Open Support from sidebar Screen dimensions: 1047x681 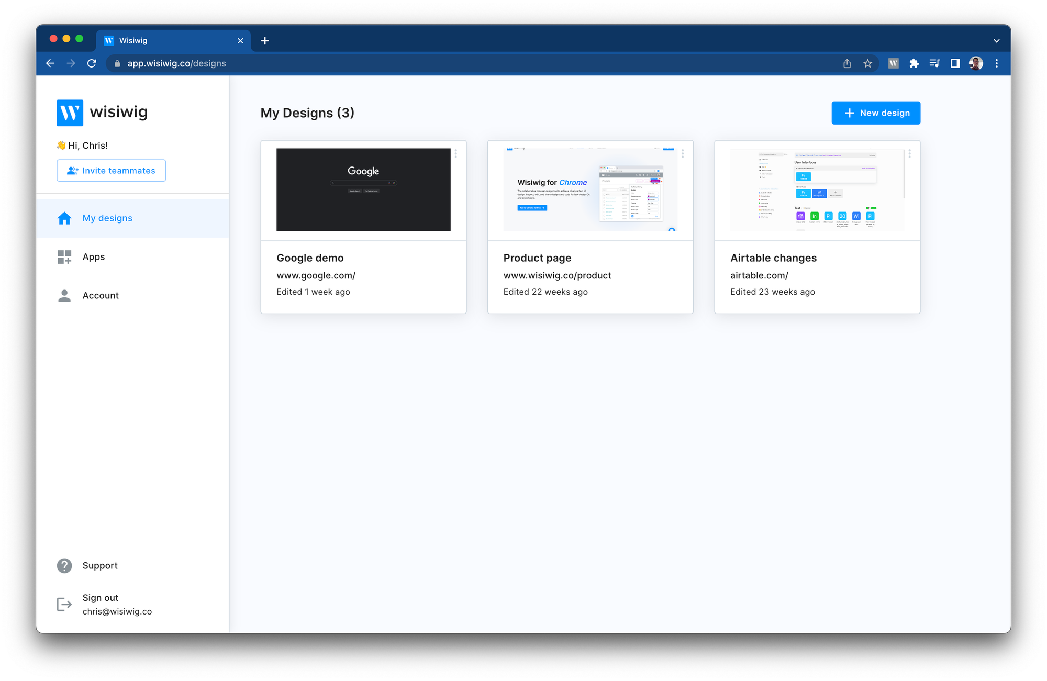point(99,565)
